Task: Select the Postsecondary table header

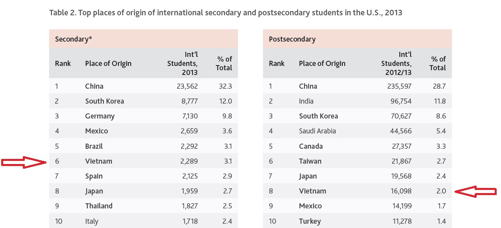Action: coord(292,39)
